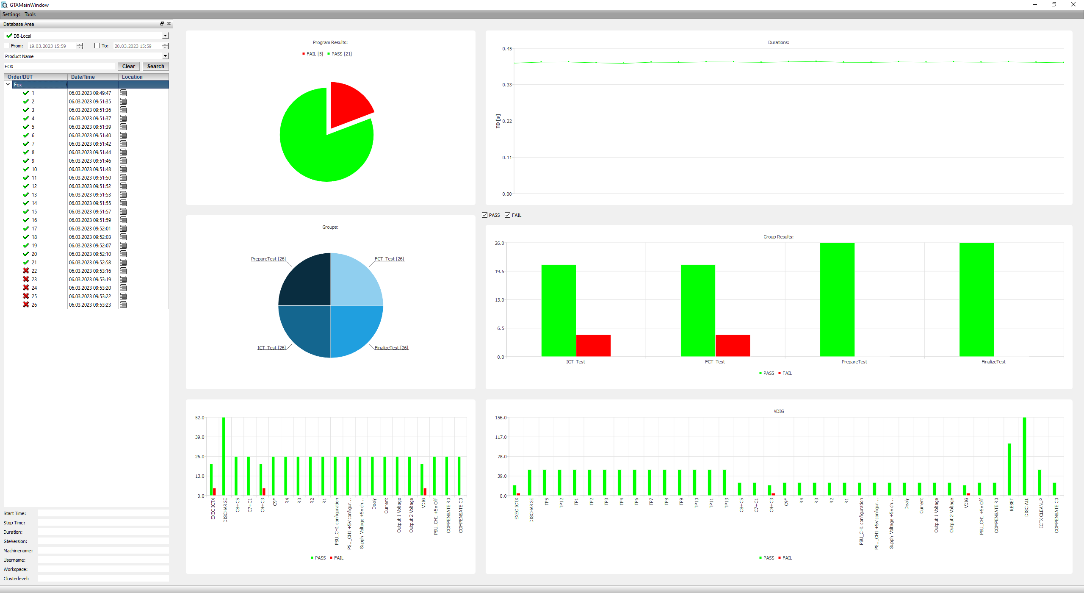Image resolution: width=1084 pixels, height=593 pixels.
Task: Enable the To date filter checkbox
Action: point(97,46)
